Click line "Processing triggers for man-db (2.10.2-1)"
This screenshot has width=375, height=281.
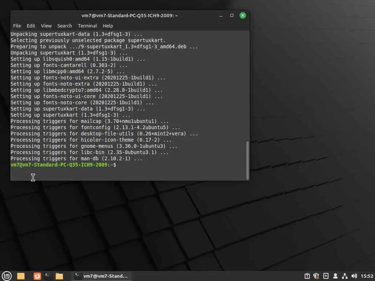pos(76,159)
